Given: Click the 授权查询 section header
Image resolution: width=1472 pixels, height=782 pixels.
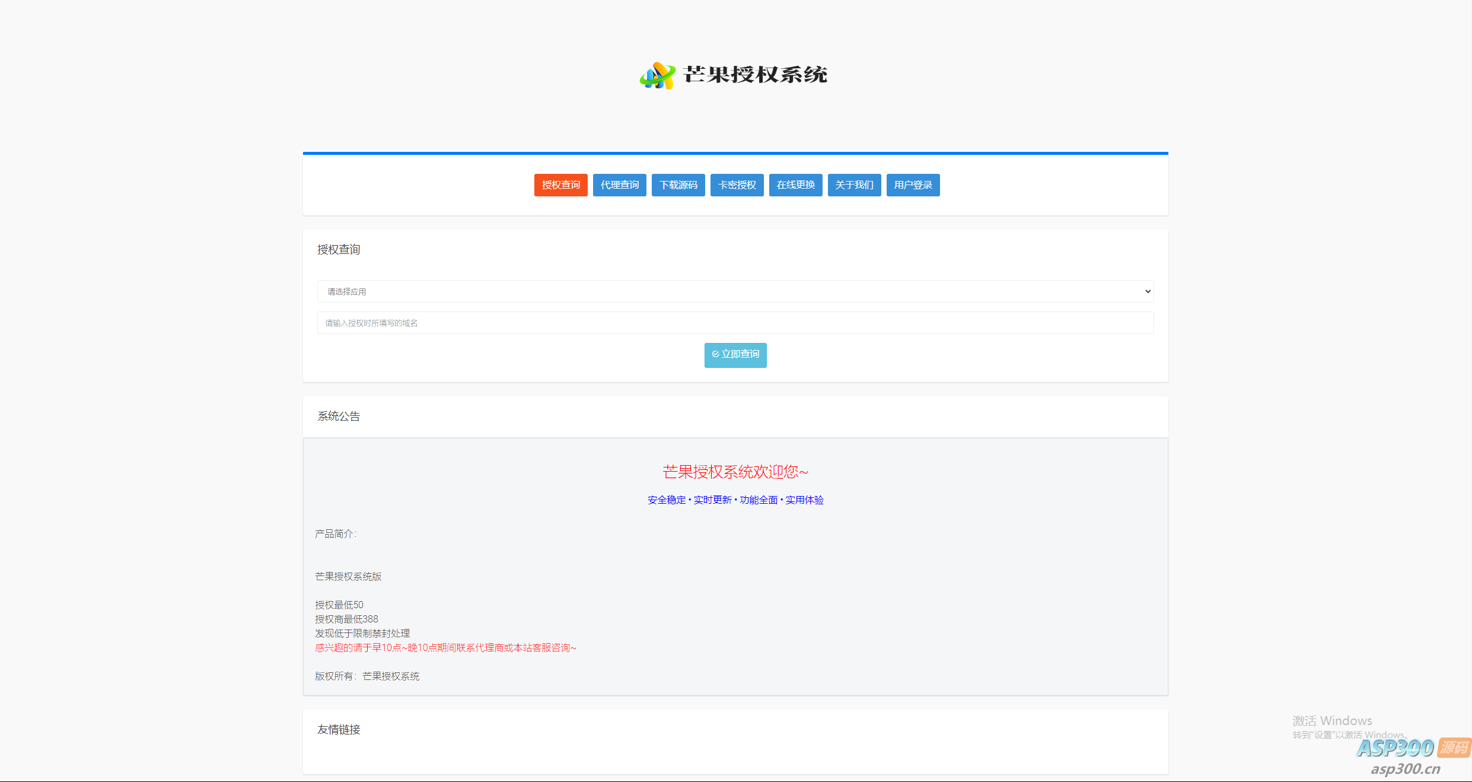Looking at the screenshot, I should click(339, 249).
